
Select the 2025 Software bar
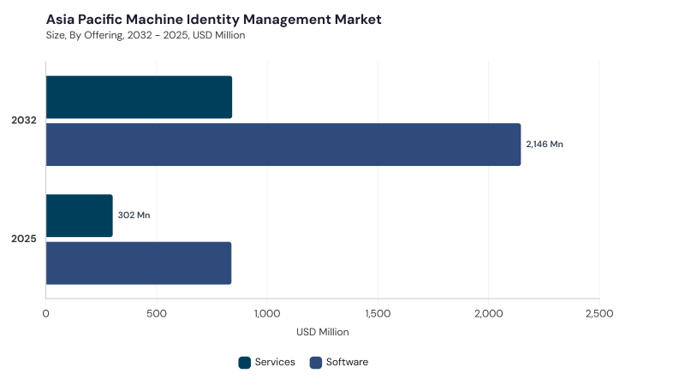click(139, 264)
